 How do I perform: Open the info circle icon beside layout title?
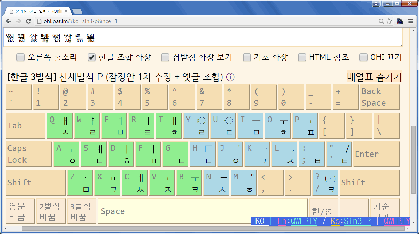(x=230, y=77)
